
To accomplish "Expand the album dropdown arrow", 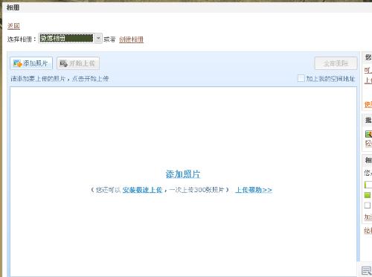I will (98, 38).
